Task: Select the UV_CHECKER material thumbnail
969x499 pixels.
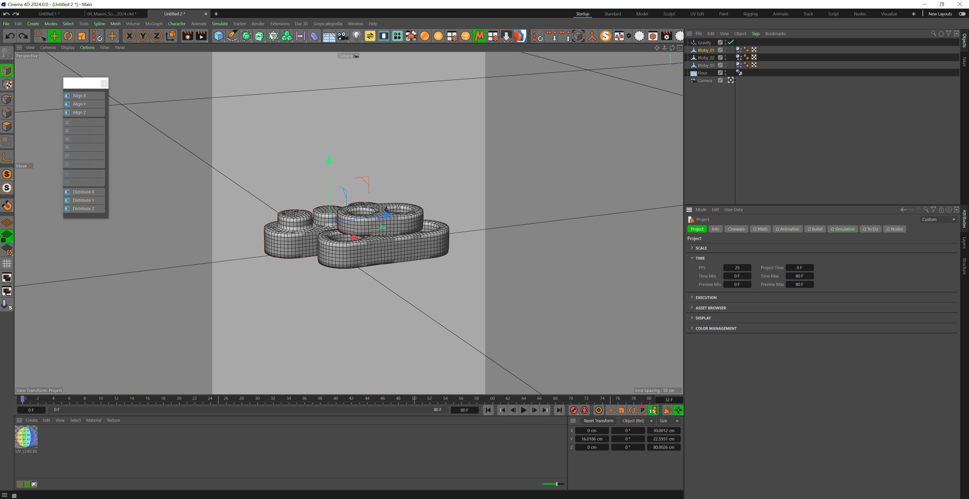Action: (x=26, y=437)
